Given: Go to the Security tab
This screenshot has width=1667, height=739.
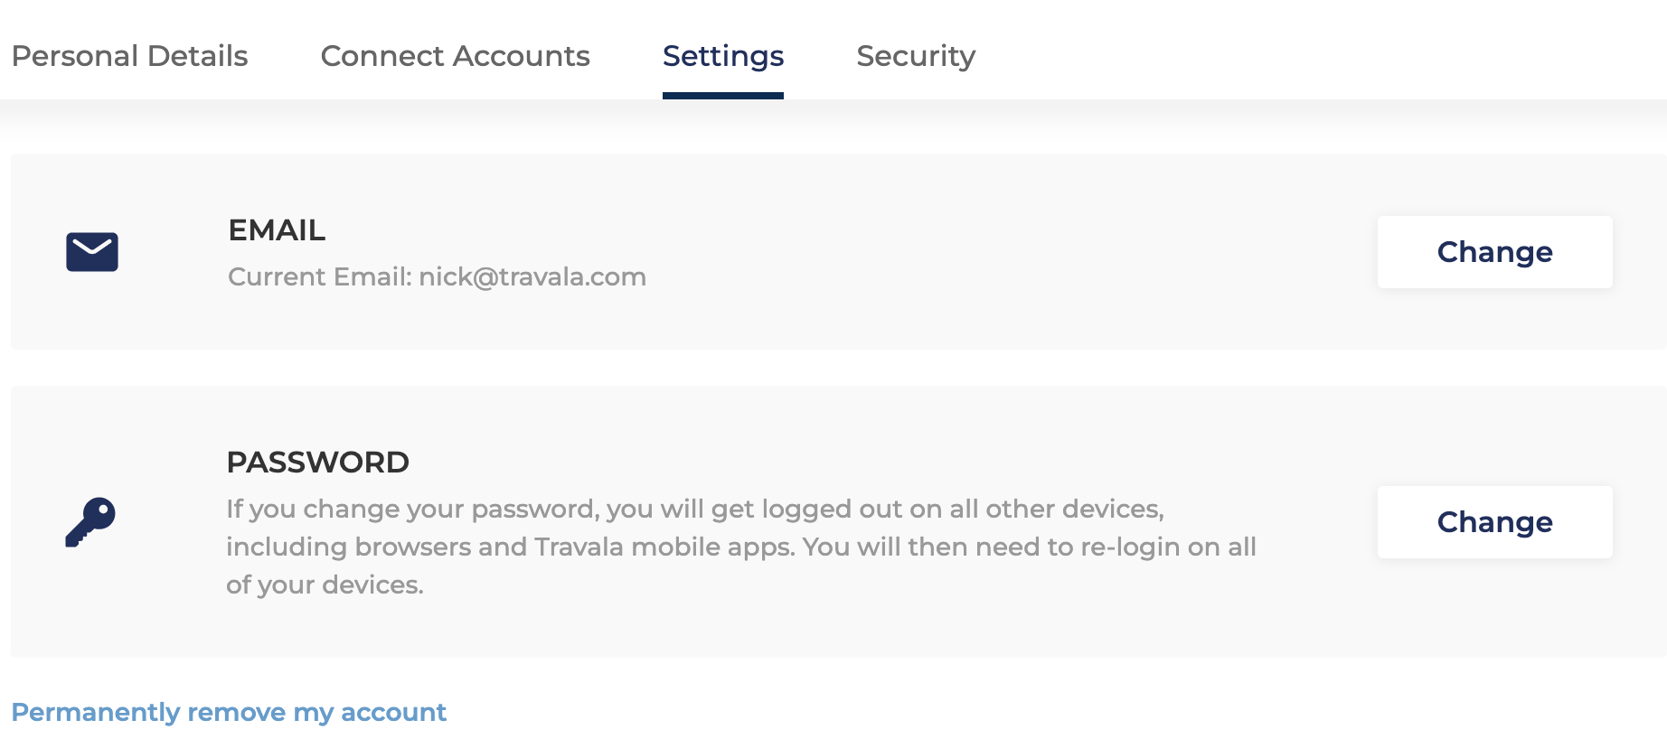Looking at the screenshot, I should click(916, 56).
